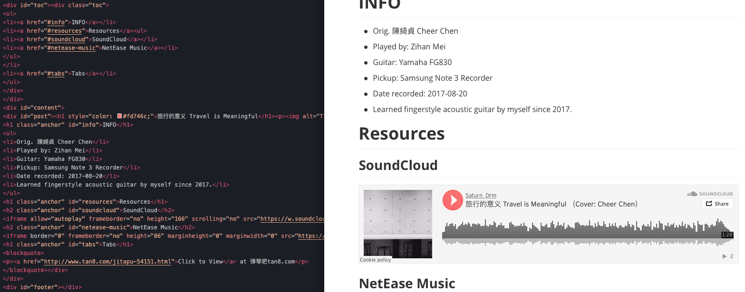The image size is (745, 292).
Task: Click the Share button in the player
Action: click(717, 204)
